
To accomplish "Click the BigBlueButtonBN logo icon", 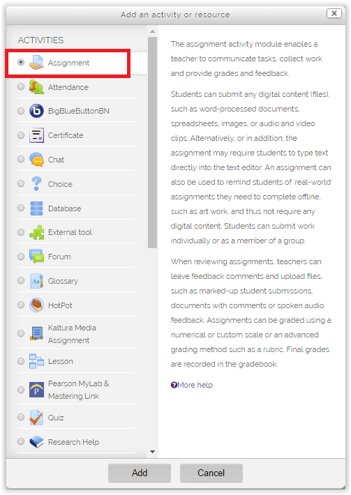I will [36, 111].
